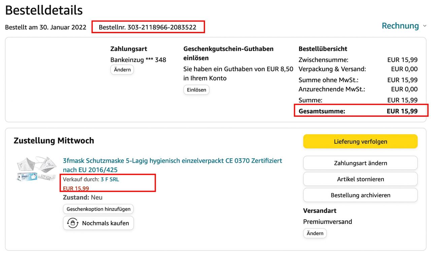This screenshot has width=431, height=256.
Task: Click the Premiumversand shipping method text
Action: [327, 222]
